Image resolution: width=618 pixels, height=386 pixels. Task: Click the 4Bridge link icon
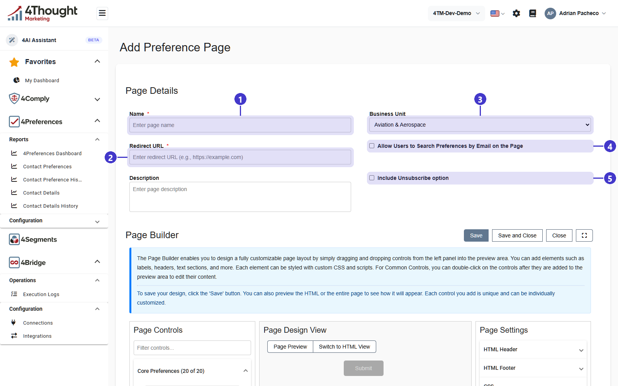coord(14,262)
